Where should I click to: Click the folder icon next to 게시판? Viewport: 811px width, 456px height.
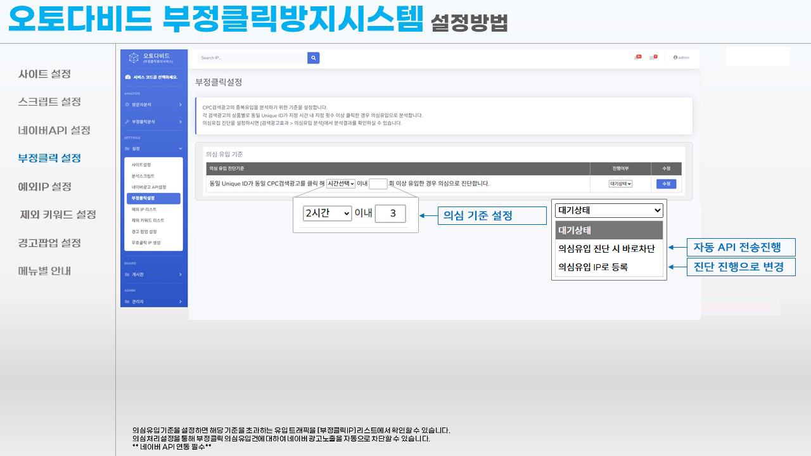(x=127, y=275)
